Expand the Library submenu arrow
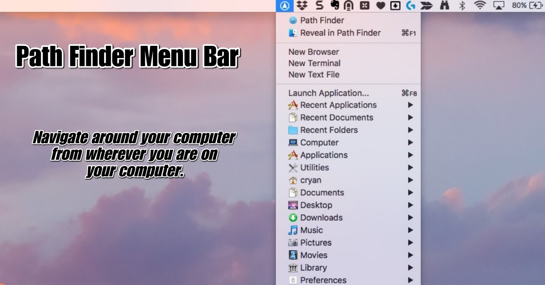The image size is (545, 285). point(411,268)
